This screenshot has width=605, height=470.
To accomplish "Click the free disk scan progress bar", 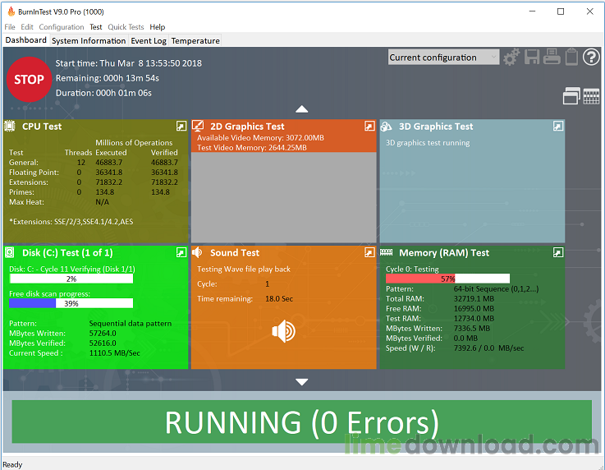I will click(x=71, y=303).
